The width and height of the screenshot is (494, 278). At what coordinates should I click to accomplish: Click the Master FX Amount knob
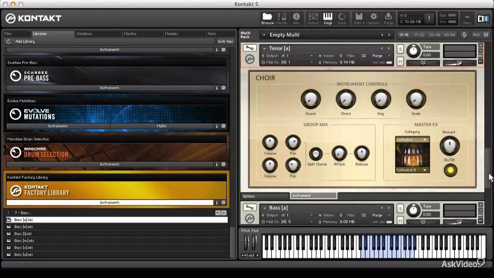449,146
